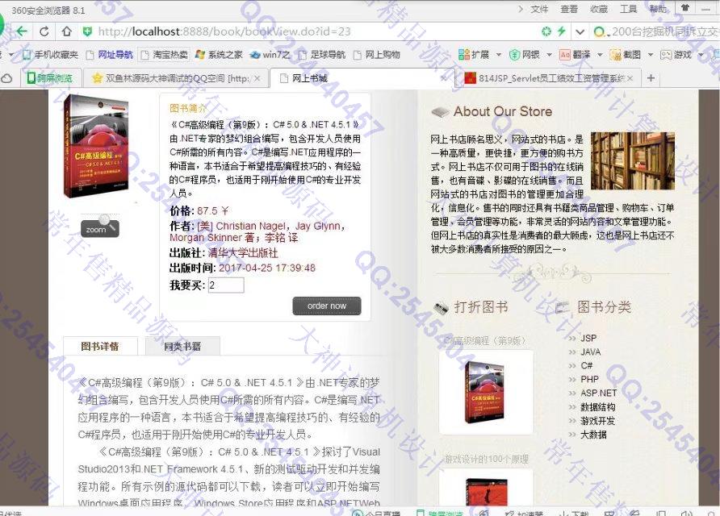Click the zoom magnifier button
720x516 pixels.
100,228
